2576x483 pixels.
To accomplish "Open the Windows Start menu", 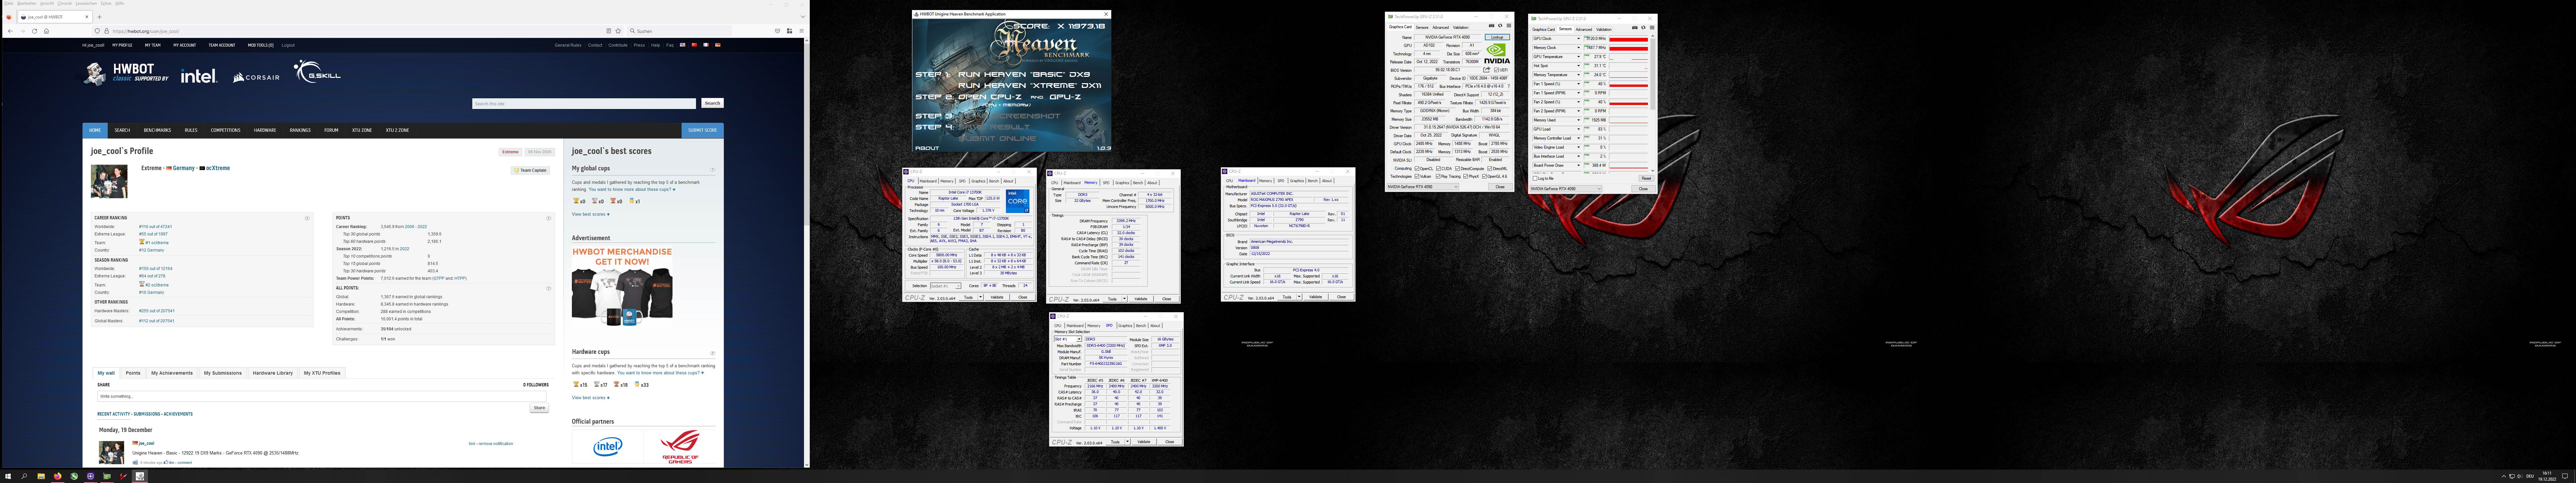I will pyautogui.click(x=8, y=476).
